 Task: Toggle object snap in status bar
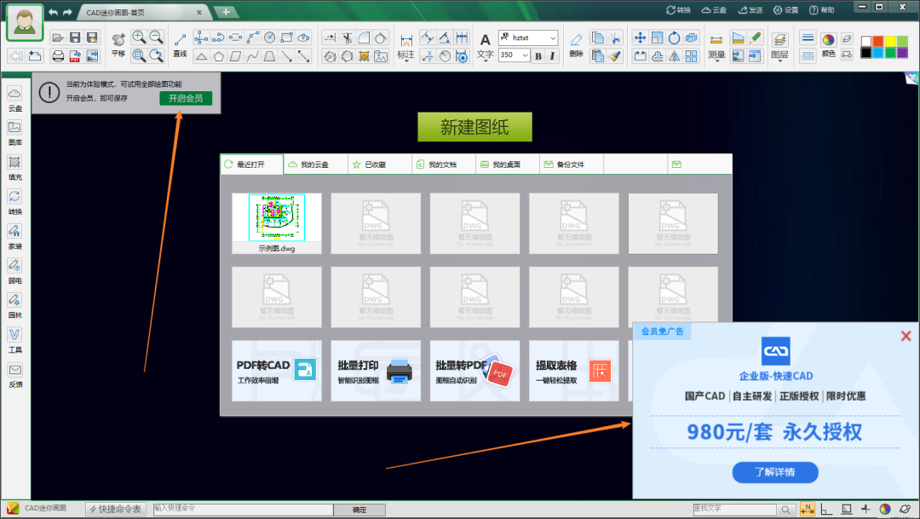(808, 509)
